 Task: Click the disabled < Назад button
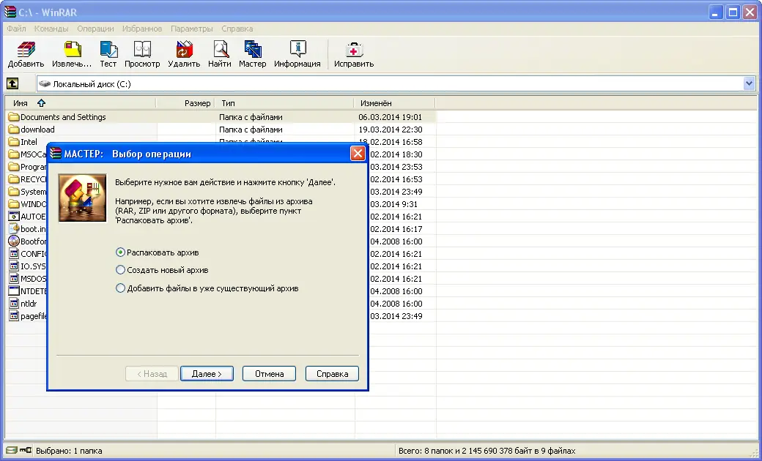(x=152, y=374)
